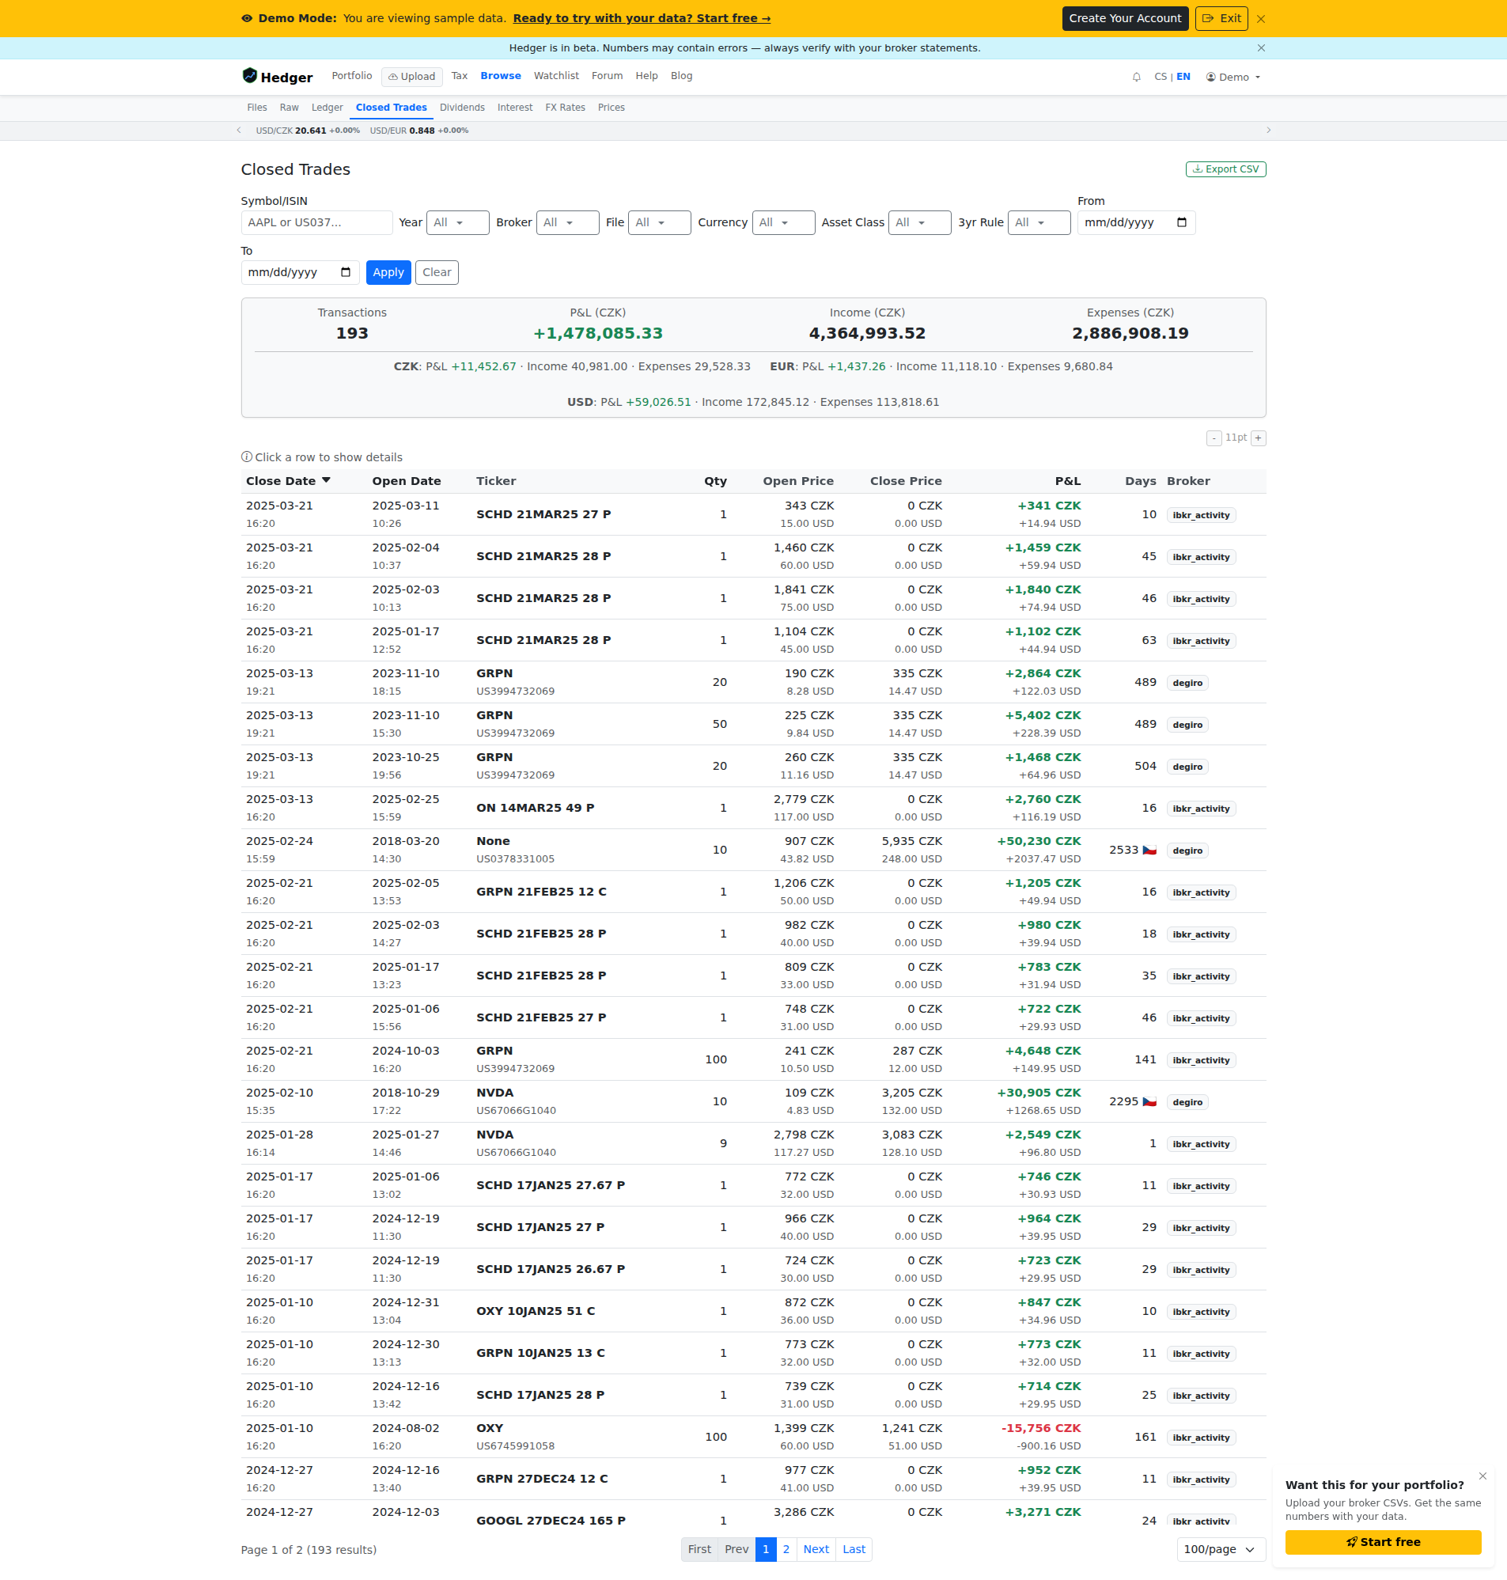The width and height of the screenshot is (1507, 1580).
Task: Open the Broker filter dropdown
Action: coord(567,222)
